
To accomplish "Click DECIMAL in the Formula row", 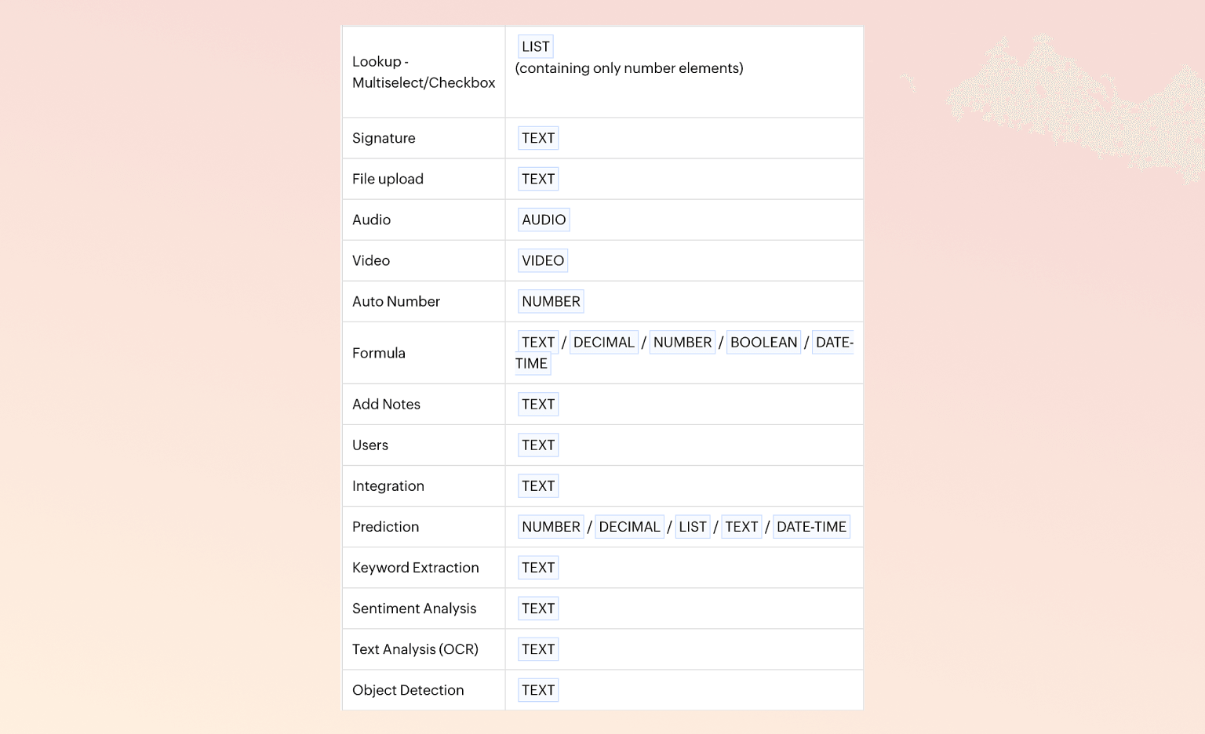I will tap(603, 343).
